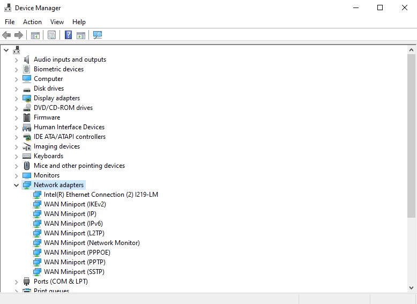Click the Back arrow toolbar button
The width and height of the screenshot is (417, 304).
click(6, 35)
